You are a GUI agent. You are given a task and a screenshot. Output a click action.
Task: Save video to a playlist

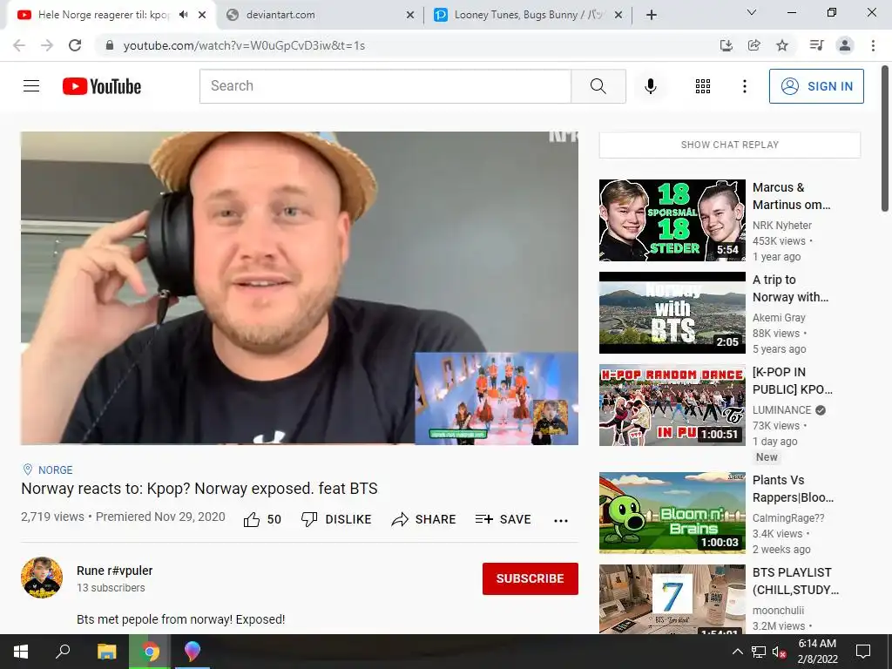pos(503,519)
